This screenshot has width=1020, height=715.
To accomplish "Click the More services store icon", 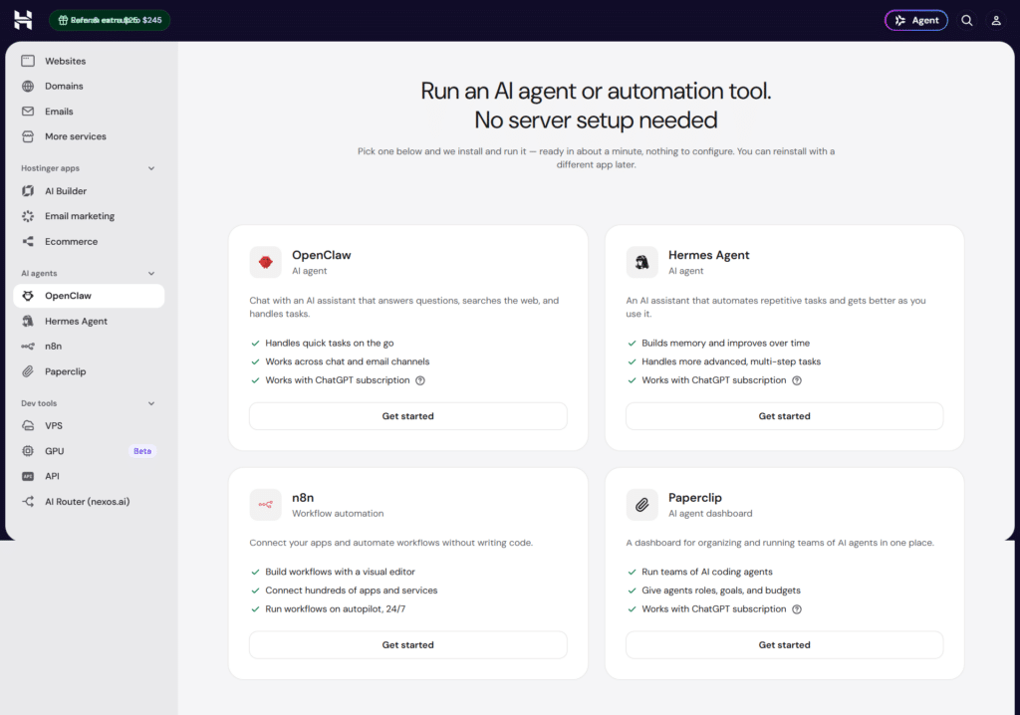I will coord(28,136).
